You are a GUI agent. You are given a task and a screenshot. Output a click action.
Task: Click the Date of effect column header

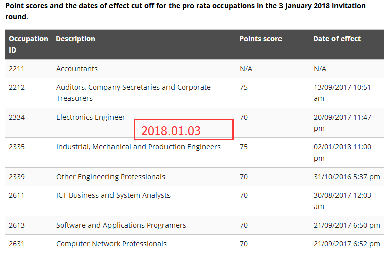click(337, 39)
